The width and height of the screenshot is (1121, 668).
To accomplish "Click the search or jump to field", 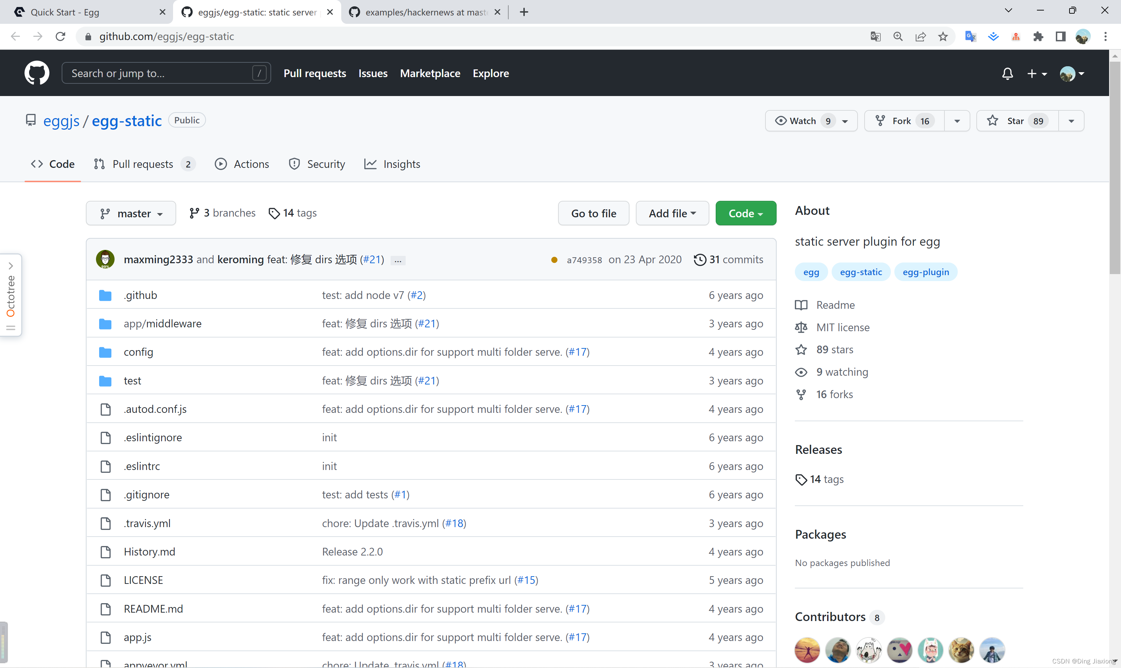I will coord(166,73).
